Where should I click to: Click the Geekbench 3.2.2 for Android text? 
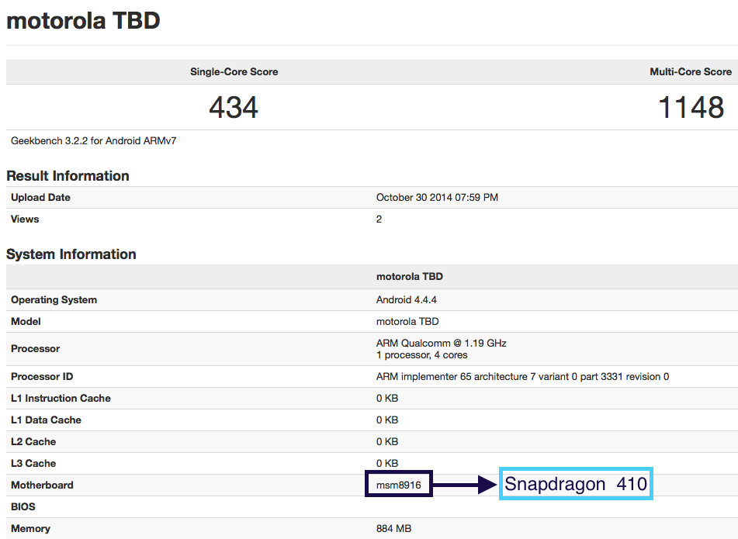click(x=94, y=141)
